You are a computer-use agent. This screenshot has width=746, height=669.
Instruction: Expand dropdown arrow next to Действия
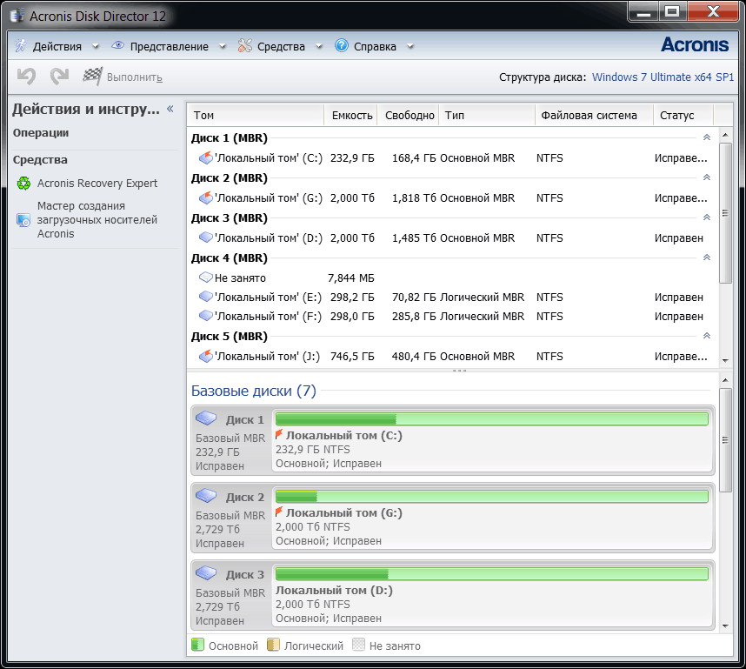(95, 46)
